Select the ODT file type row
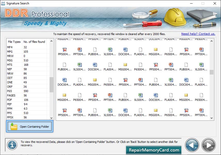 [28, 78]
